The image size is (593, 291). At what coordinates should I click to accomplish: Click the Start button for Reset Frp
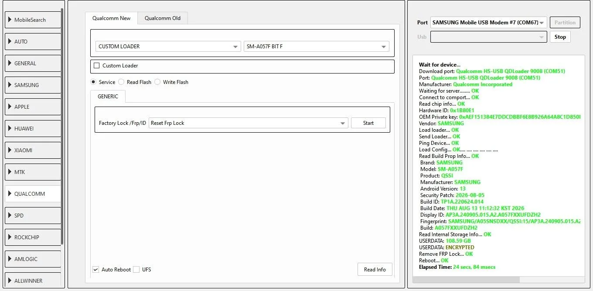(x=368, y=123)
